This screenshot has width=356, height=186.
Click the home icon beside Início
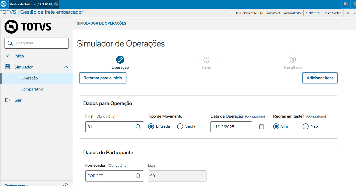click(x=8, y=56)
